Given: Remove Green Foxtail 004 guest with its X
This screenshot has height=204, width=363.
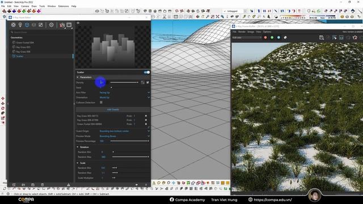Looking at the screenshot, I should click(x=146, y=124).
